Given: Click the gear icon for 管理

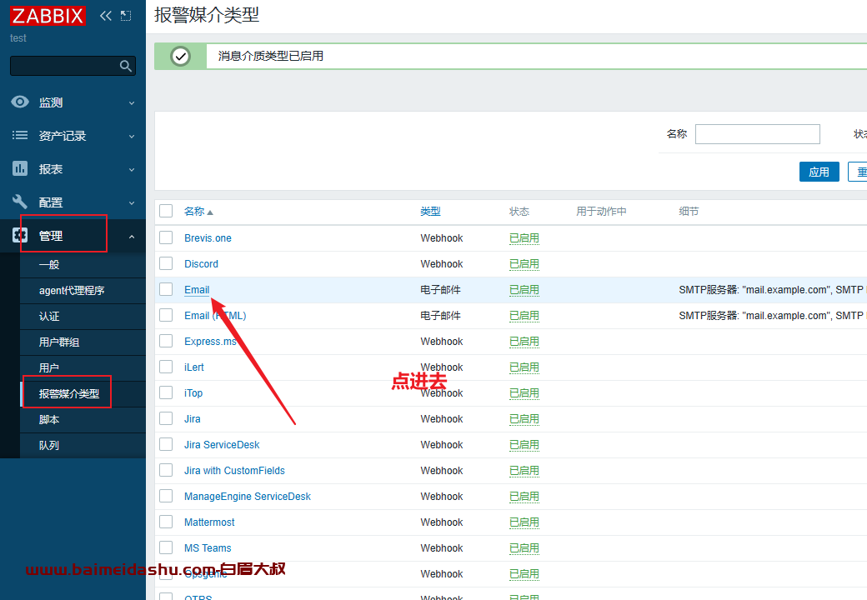Looking at the screenshot, I should coord(20,235).
